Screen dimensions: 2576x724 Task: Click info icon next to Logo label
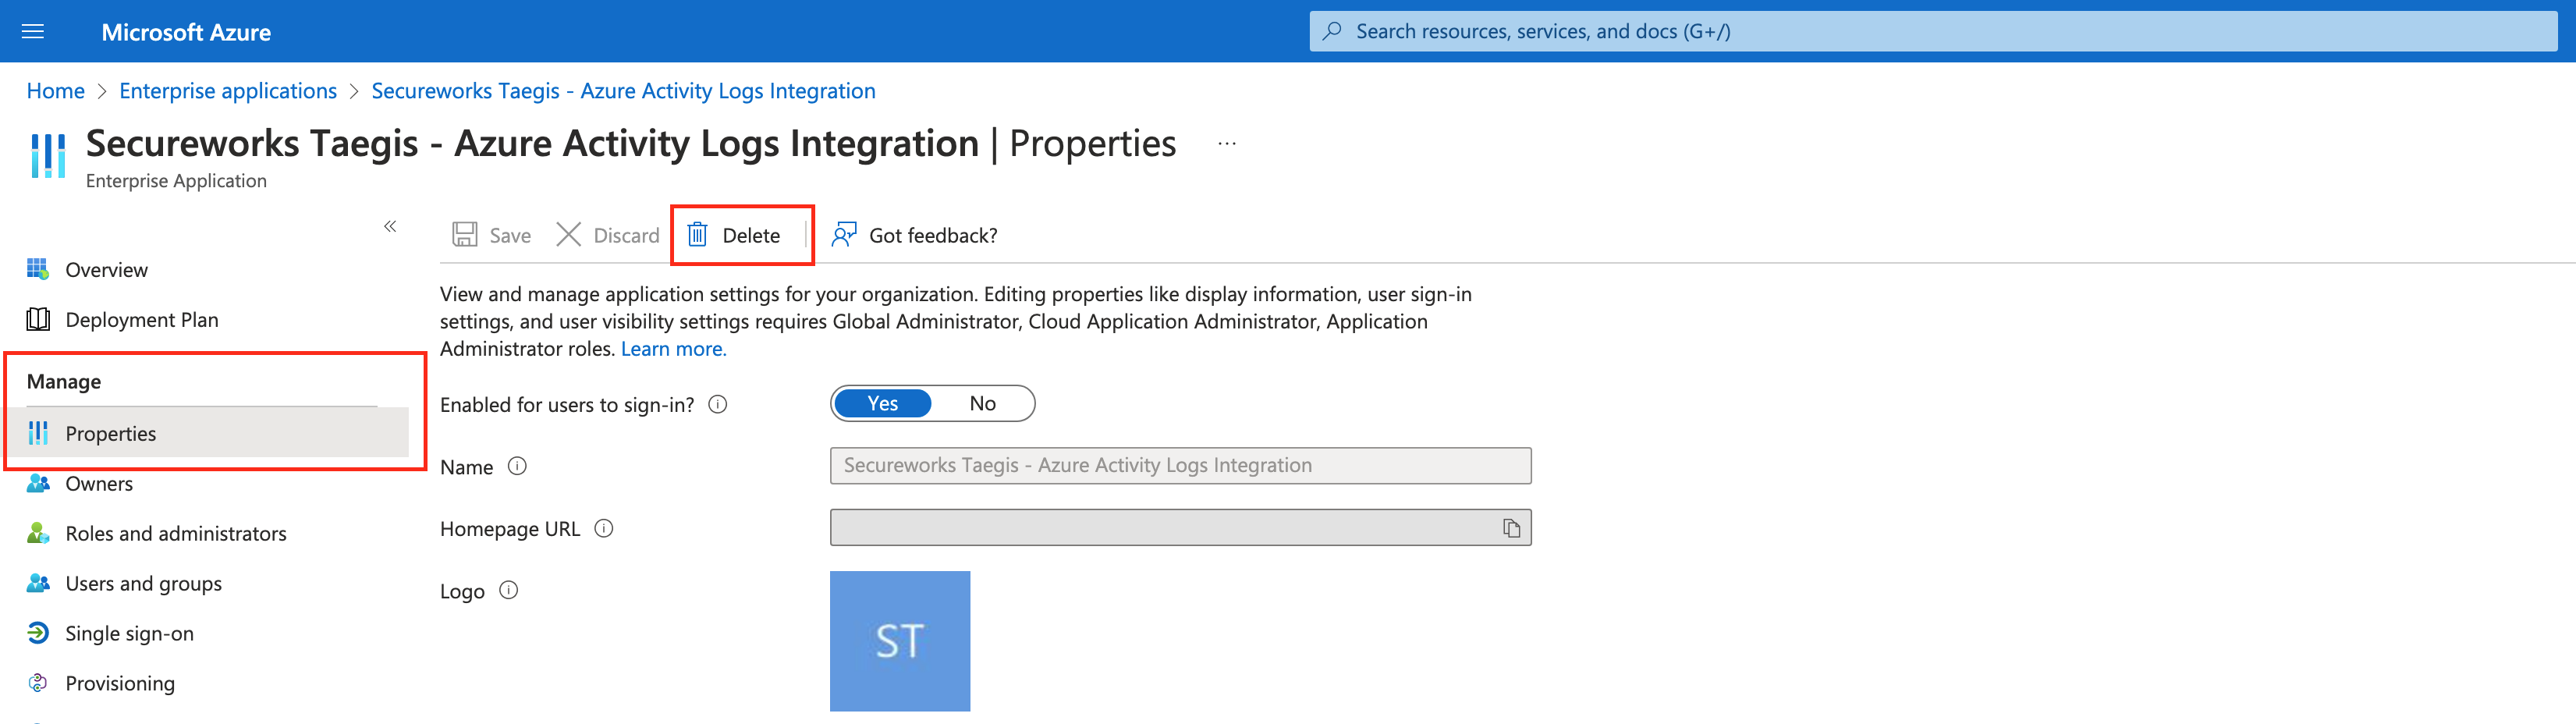coord(509,590)
